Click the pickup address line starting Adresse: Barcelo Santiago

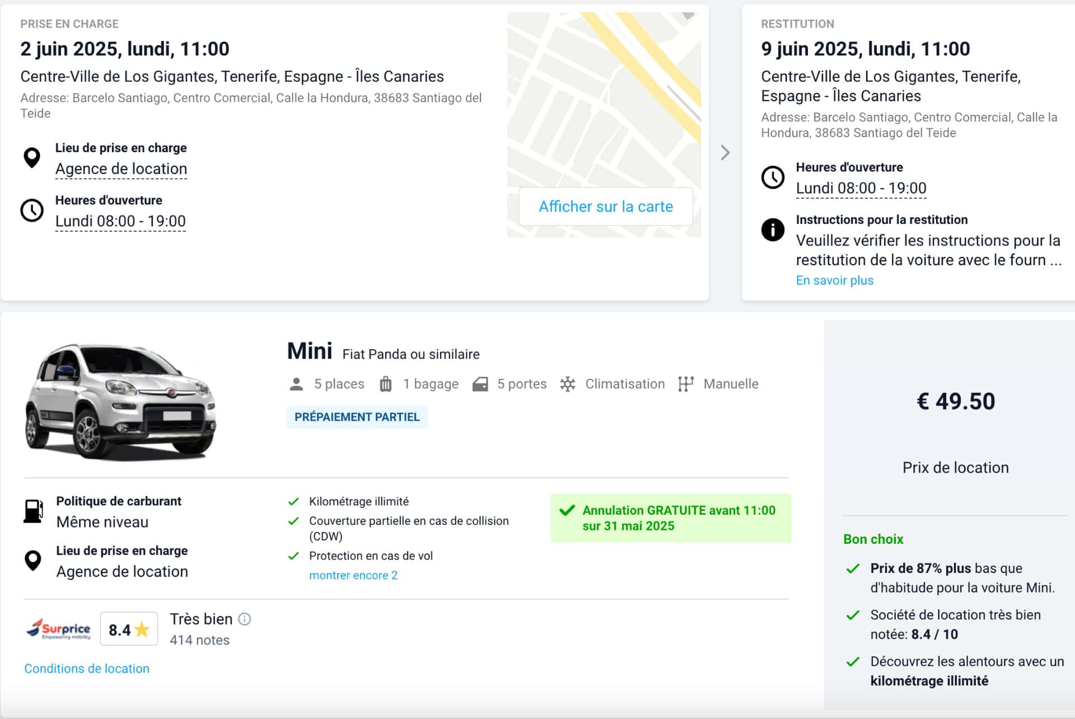[x=251, y=106]
